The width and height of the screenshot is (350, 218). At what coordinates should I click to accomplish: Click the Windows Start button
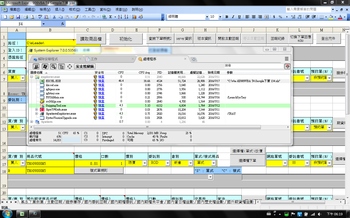tap(7, 213)
